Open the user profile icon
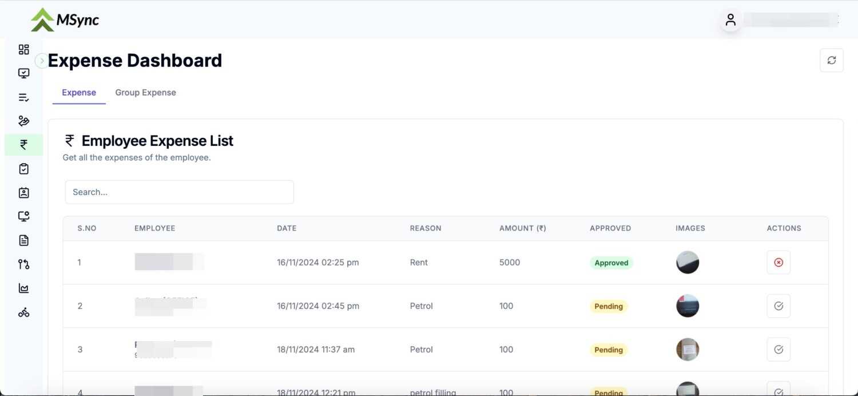858x396 pixels. [730, 20]
